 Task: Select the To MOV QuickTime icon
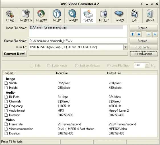point(72,15)
